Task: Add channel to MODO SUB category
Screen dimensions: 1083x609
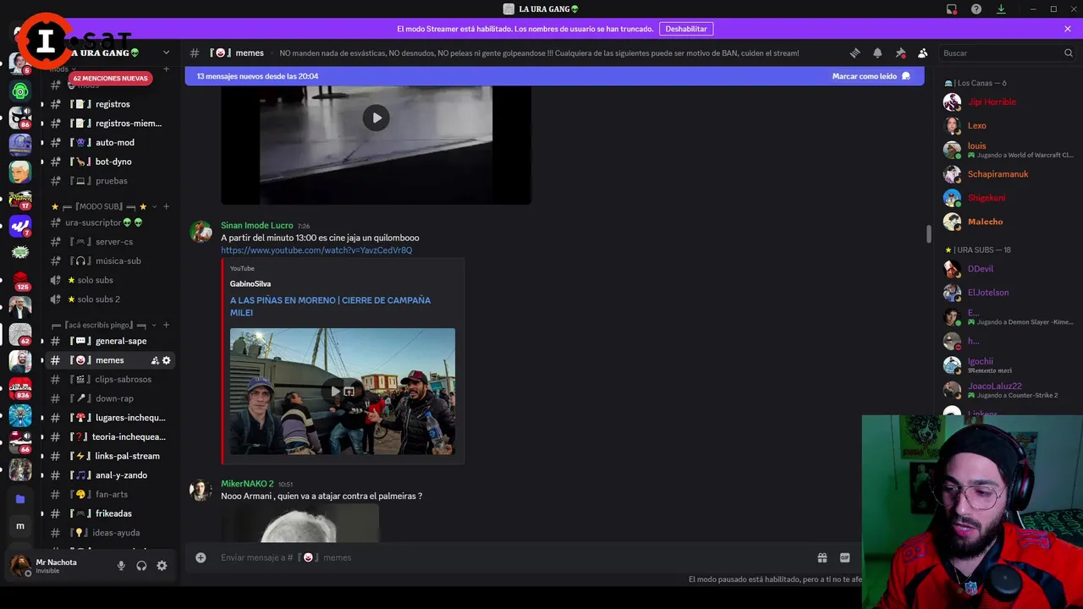Action: tap(167, 206)
